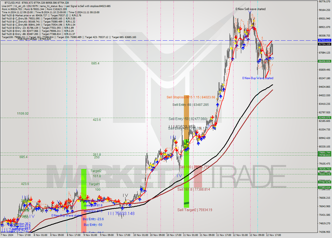Click the 90776.570 price axis value
This screenshot has width=332, height=238.
pyautogui.click(x=324, y=2)
